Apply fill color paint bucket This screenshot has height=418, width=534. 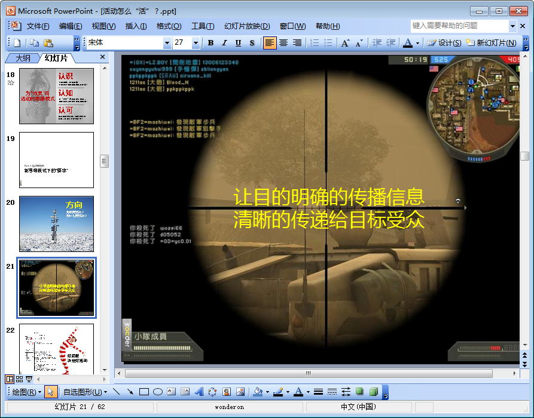[x=258, y=392]
